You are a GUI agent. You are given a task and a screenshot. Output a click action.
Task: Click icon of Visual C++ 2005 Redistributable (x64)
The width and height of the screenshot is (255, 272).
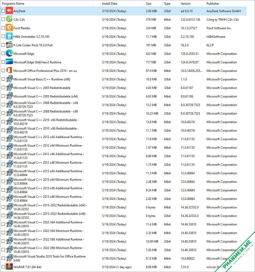click(x=9, y=96)
